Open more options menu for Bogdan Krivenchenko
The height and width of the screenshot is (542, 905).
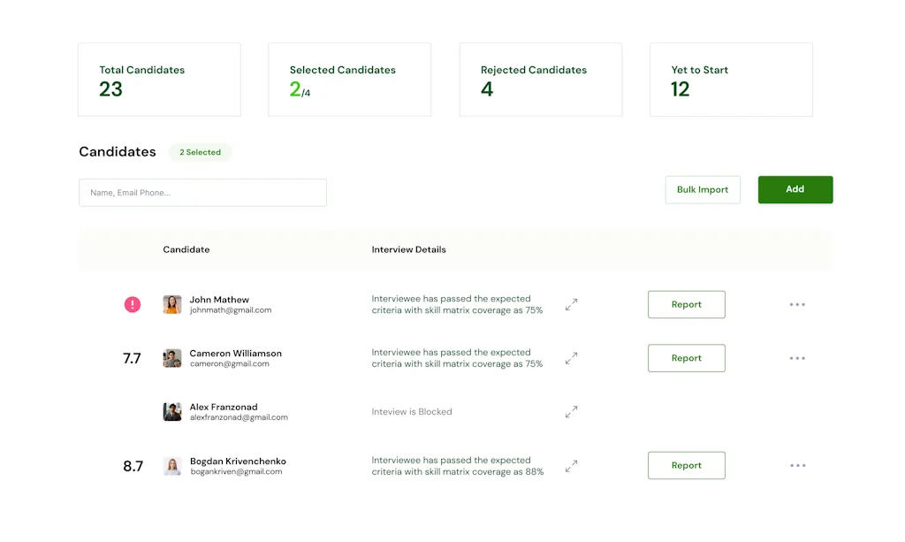coord(797,465)
